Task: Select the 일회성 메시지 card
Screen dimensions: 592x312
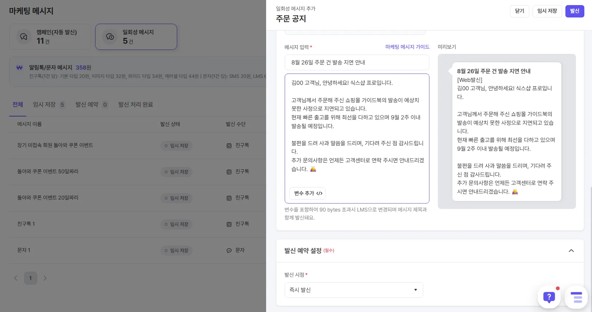Action: (x=136, y=37)
